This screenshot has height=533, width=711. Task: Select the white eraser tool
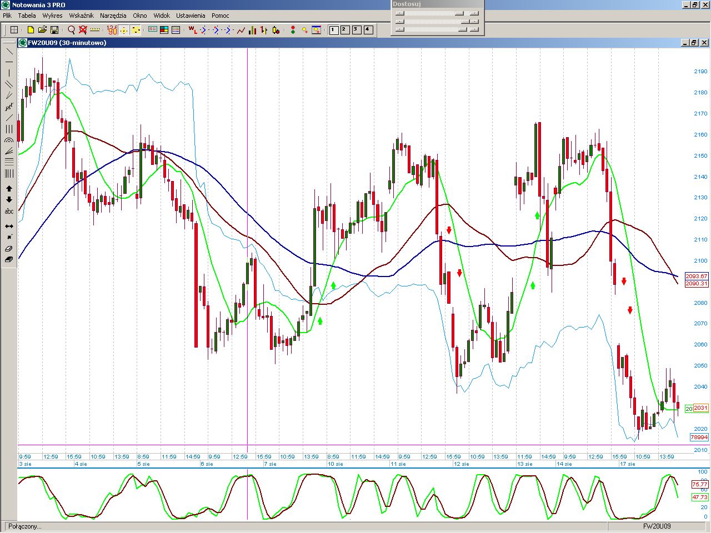[9, 249]
